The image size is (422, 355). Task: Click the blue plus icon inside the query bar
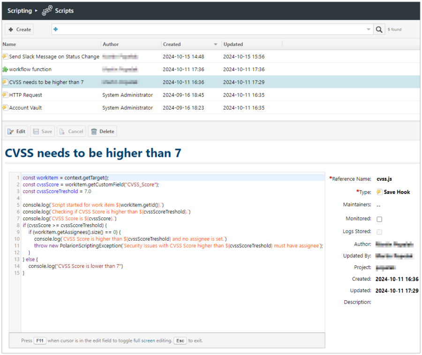(x=55, y=29)
